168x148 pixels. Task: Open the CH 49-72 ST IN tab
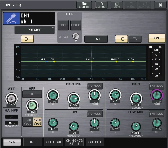click(x=74, y=142)
